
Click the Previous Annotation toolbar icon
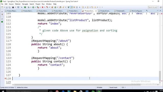pos(88,7)
